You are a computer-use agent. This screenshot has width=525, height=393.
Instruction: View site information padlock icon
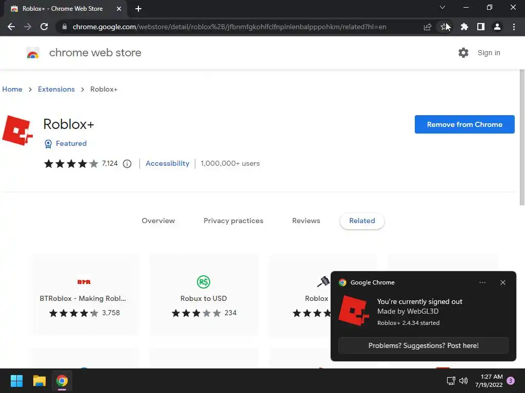click(65, 27)
